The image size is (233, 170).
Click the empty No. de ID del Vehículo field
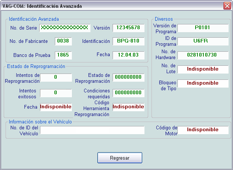pyautogui.click(x=92, y=130)
